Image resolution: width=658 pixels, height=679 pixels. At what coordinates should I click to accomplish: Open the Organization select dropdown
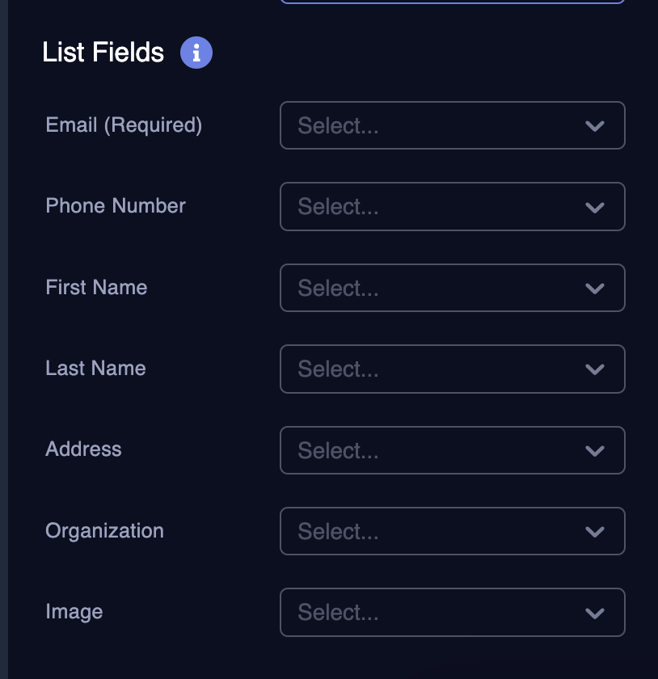(x=452, y=531)
